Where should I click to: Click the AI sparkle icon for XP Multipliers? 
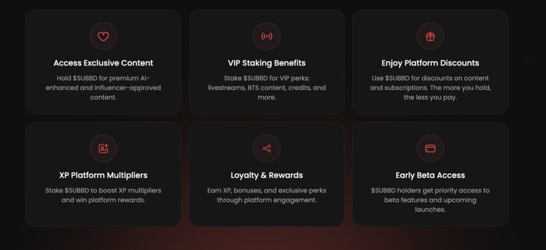coord(103,148)
